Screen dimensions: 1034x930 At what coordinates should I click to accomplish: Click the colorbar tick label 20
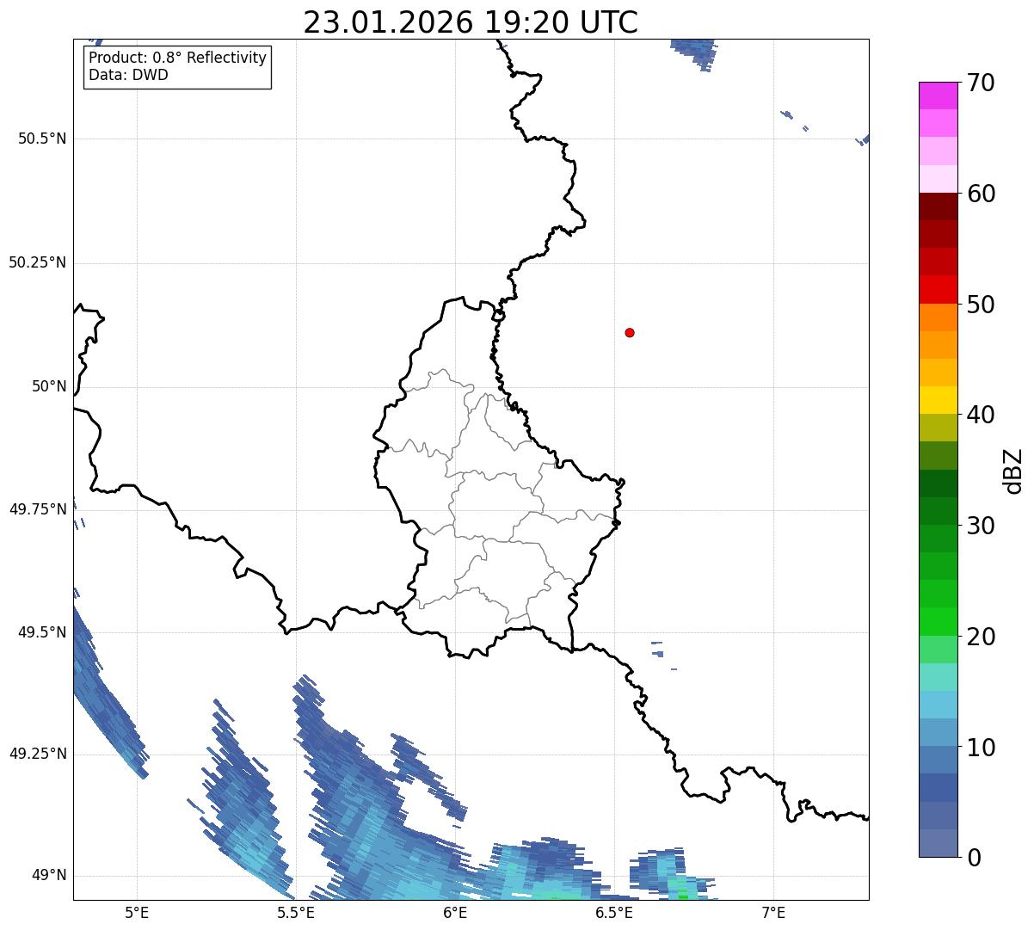click(981, 637)
